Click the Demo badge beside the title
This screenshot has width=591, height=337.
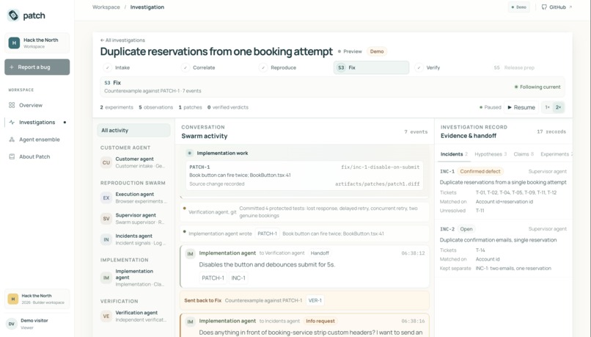[x=377, y=51]
